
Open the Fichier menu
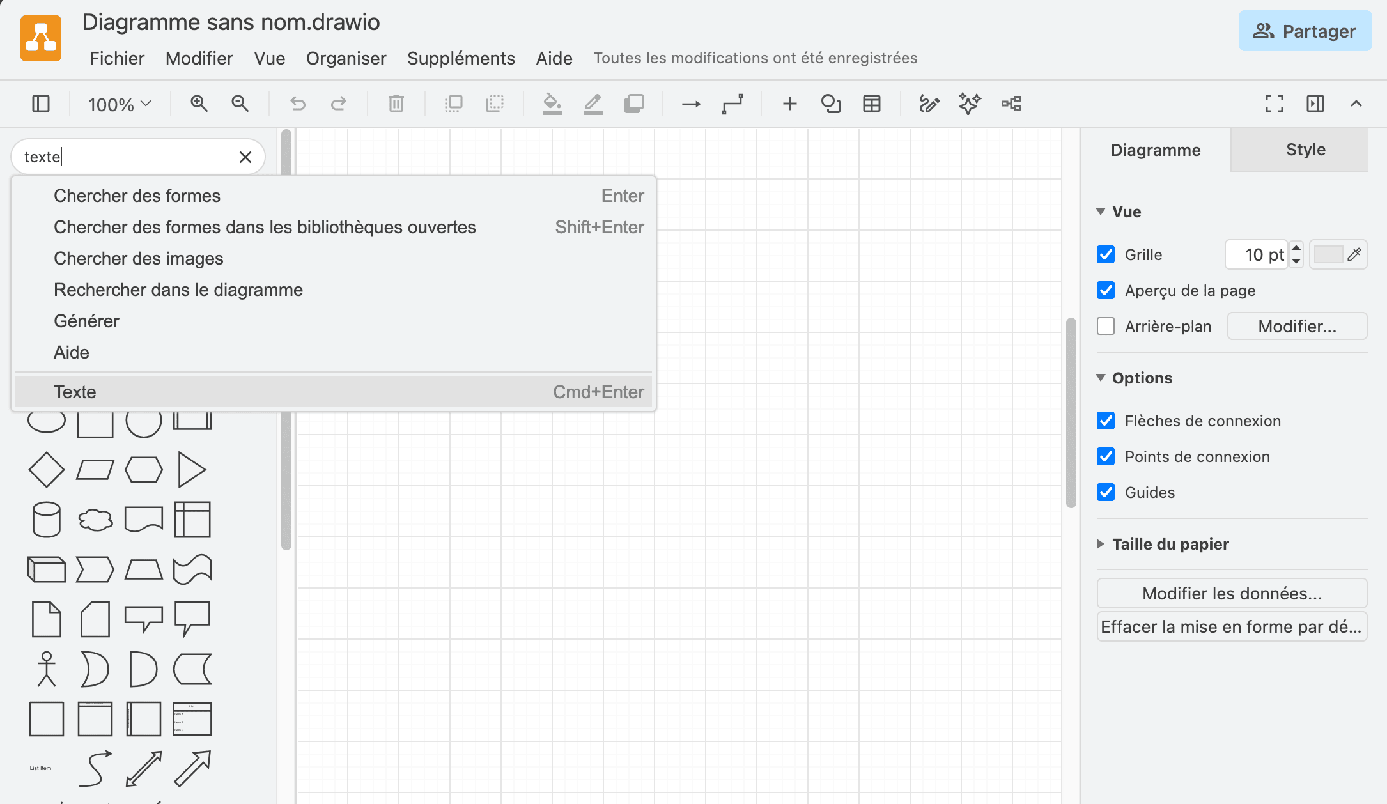(117, 58)
